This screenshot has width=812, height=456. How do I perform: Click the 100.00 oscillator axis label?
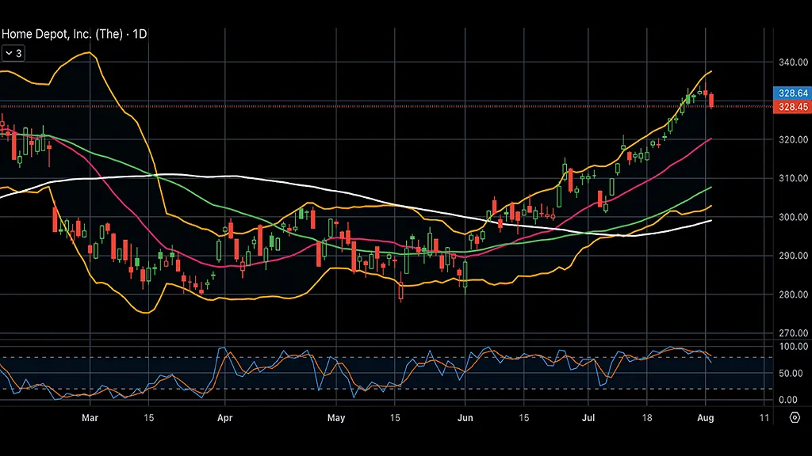coord(793,347)
